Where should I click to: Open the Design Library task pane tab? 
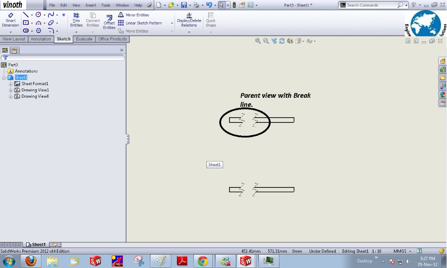point(442,69)
